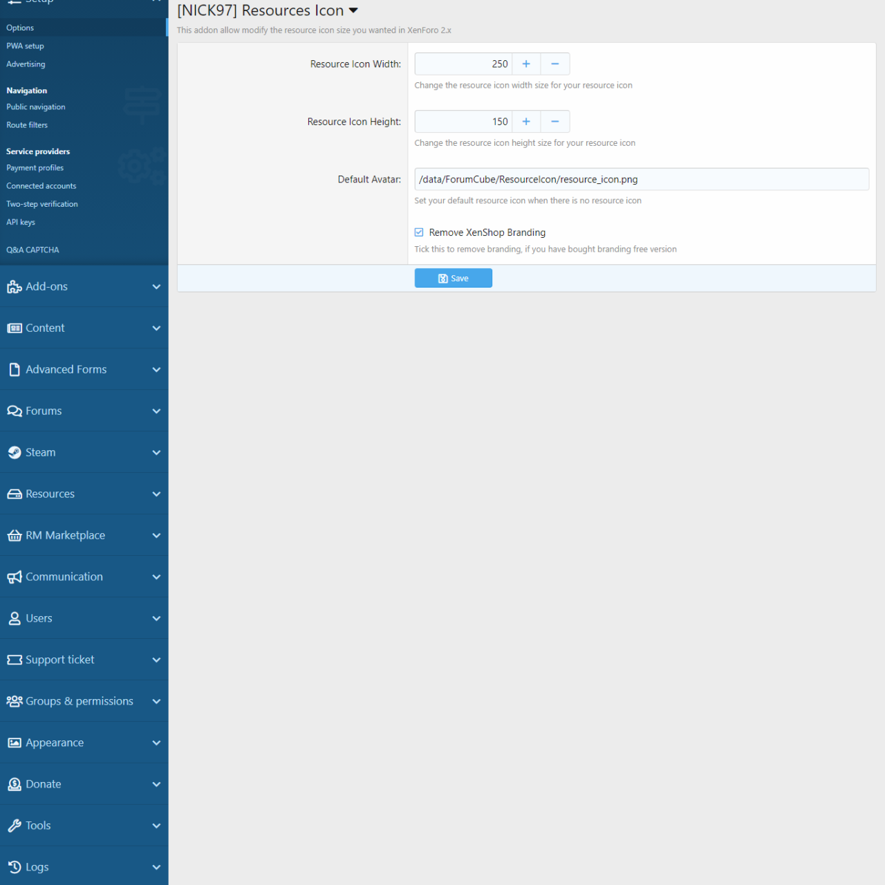885x885 pixels.
Task: Toggle Remove XenShop Branding checkbox
Action: click(419, 232)
